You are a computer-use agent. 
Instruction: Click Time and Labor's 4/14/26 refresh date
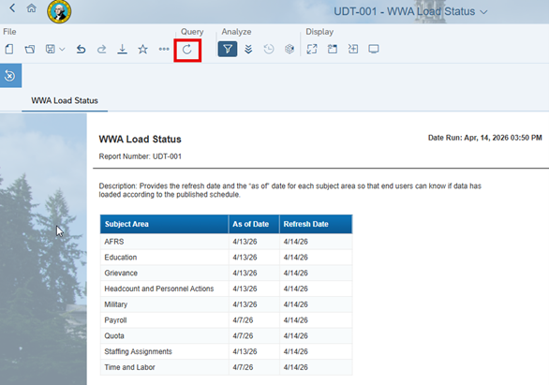coord(316,367)
